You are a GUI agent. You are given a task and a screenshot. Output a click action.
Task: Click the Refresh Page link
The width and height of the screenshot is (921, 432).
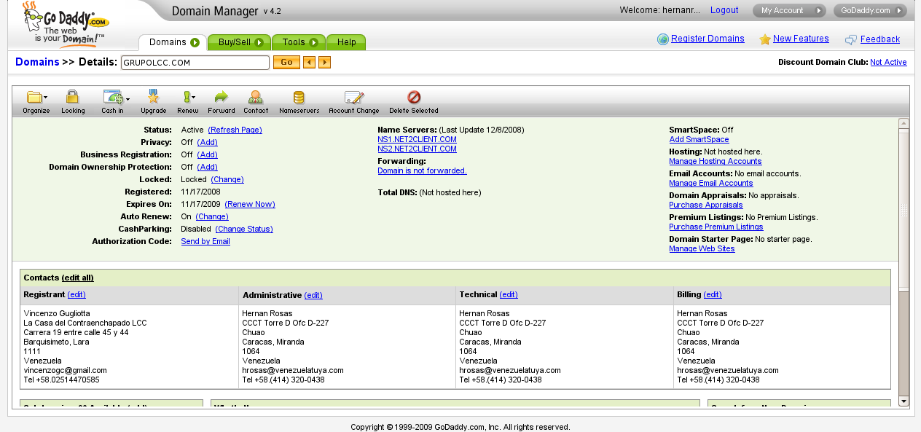pos(235,130)
